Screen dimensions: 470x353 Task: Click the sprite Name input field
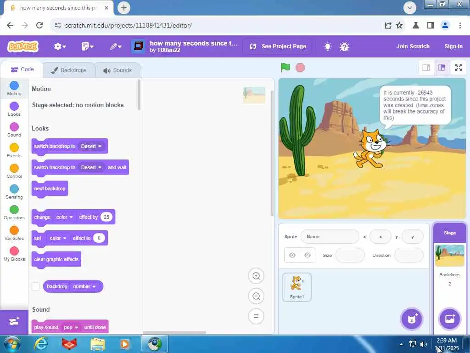(x=330, y=237)
